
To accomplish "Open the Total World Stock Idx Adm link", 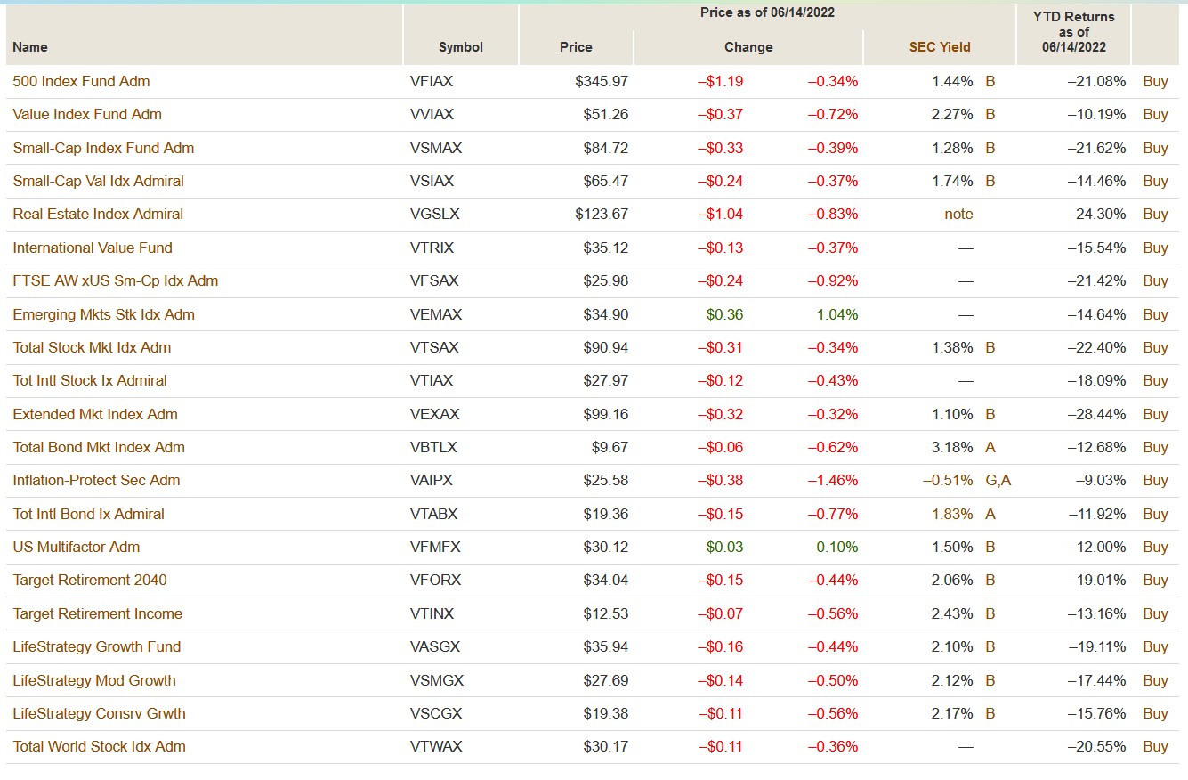I will [x=99, y=746].
